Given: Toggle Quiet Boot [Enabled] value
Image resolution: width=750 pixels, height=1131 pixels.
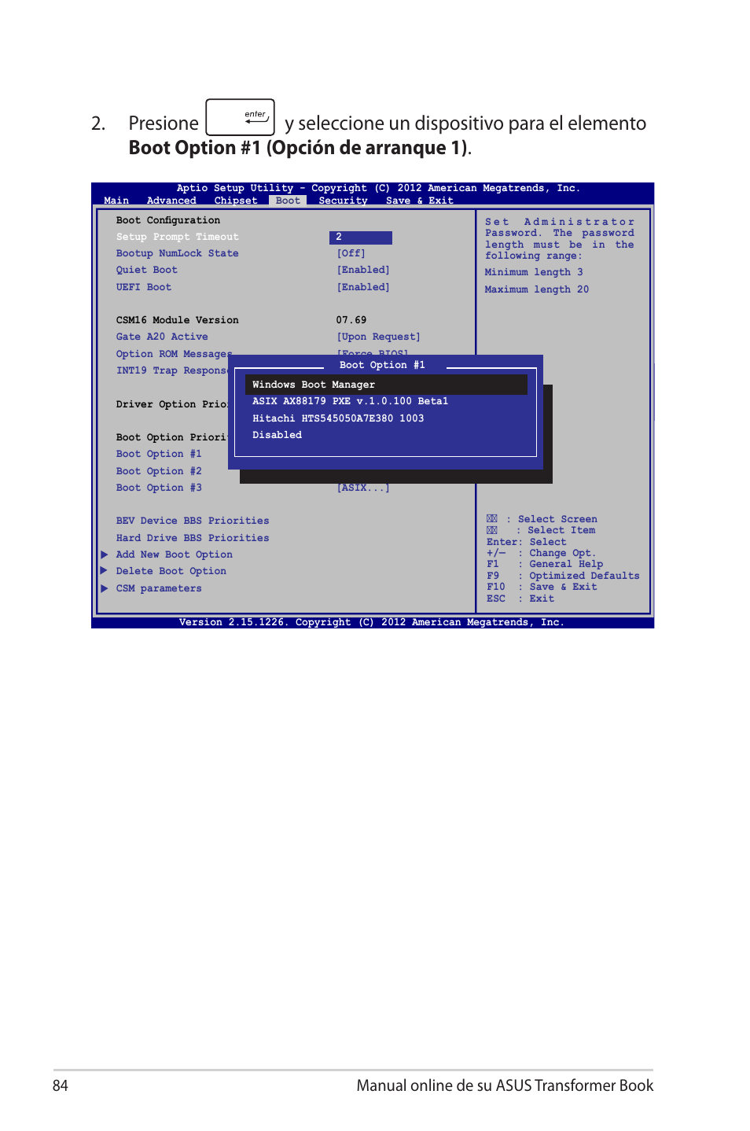Looking at the screenshot, I should click(363, 270).
